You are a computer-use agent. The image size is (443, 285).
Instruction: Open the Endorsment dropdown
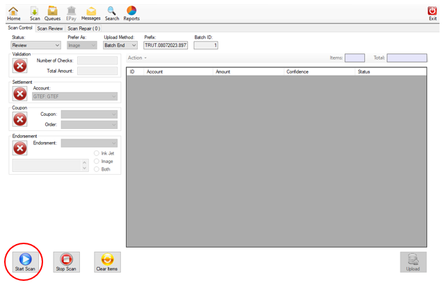tap(89, 144)
